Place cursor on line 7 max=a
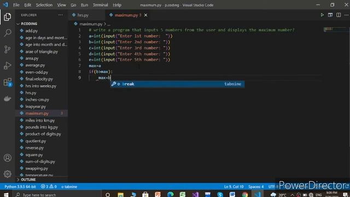Screen dimensions: 350x197 pos(95,66)
